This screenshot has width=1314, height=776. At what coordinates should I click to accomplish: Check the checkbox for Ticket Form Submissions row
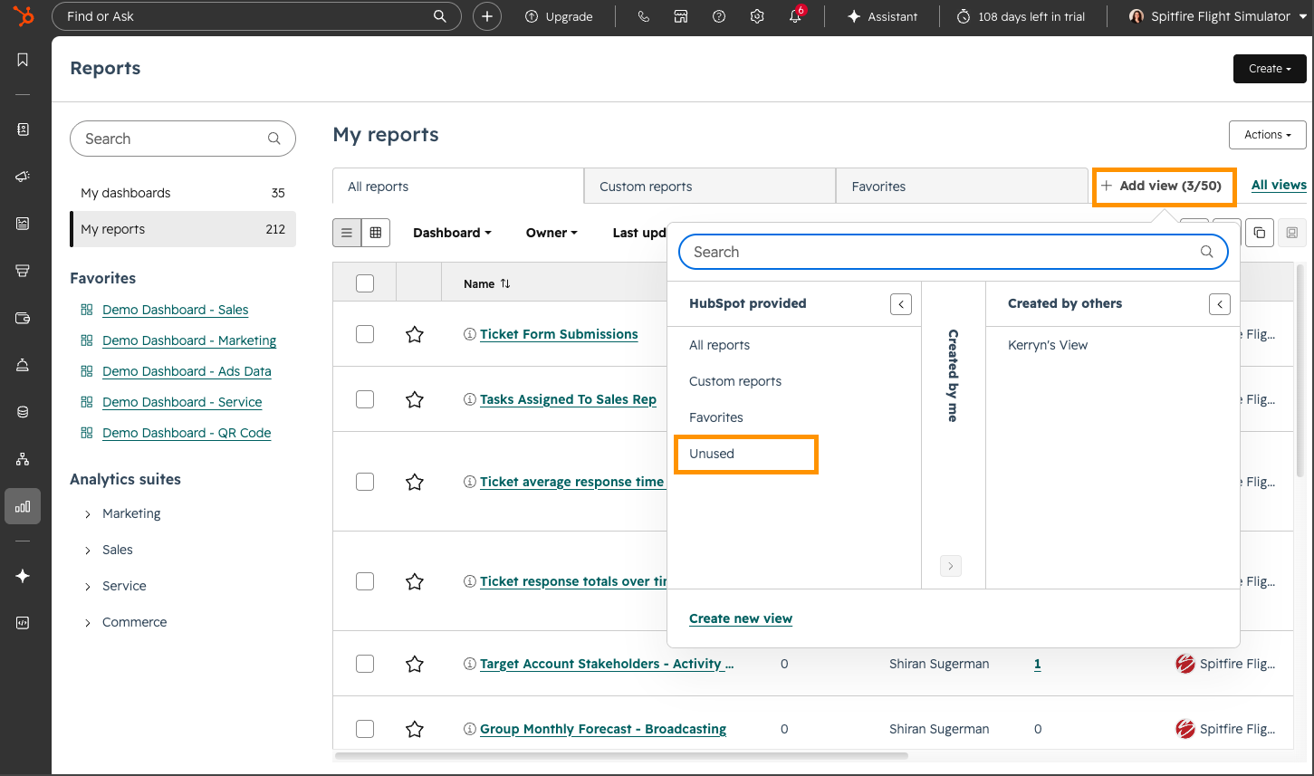click(365, 333)
